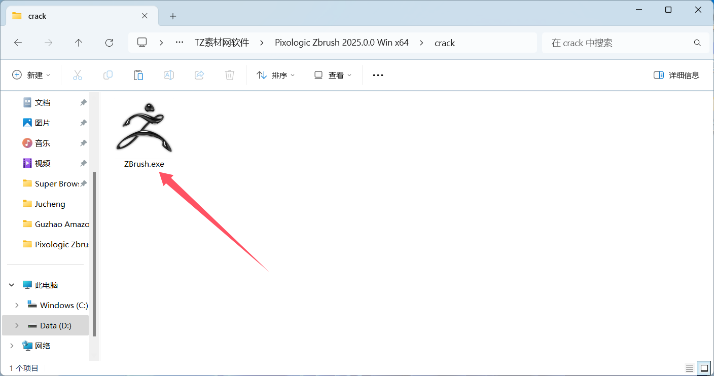Image resolution: width=714 pixels, height=376 pixels.
Task: Expand chevron after the PC icon in path
Action: [x=161, y=43]
